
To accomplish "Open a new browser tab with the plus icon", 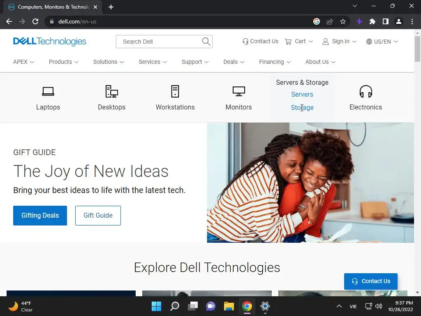I will coord(111,7).
